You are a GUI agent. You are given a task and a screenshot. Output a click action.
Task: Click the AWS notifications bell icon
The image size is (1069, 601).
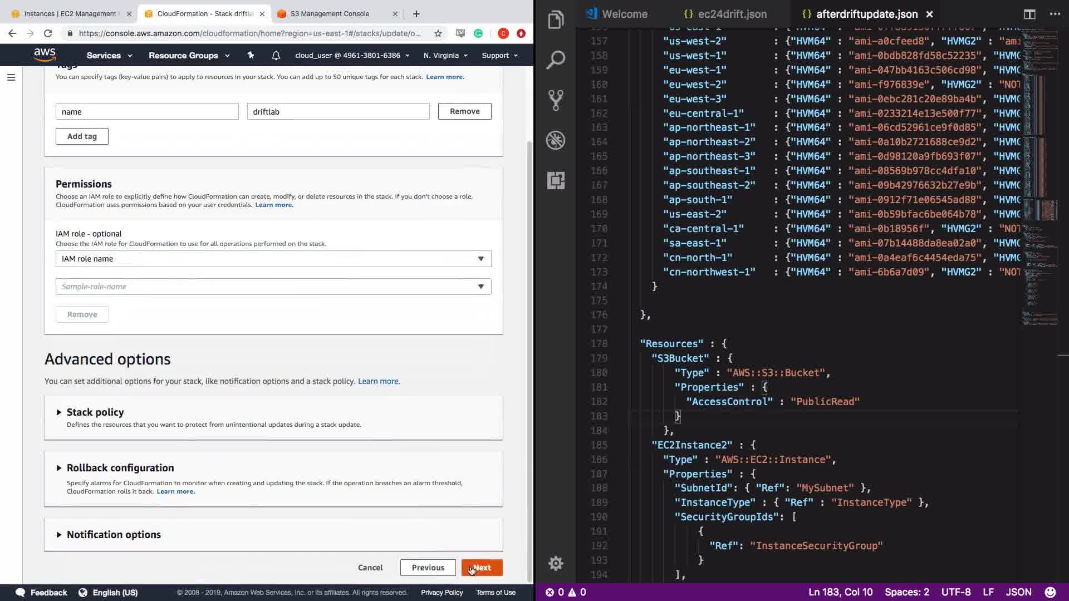coord(276,55)
